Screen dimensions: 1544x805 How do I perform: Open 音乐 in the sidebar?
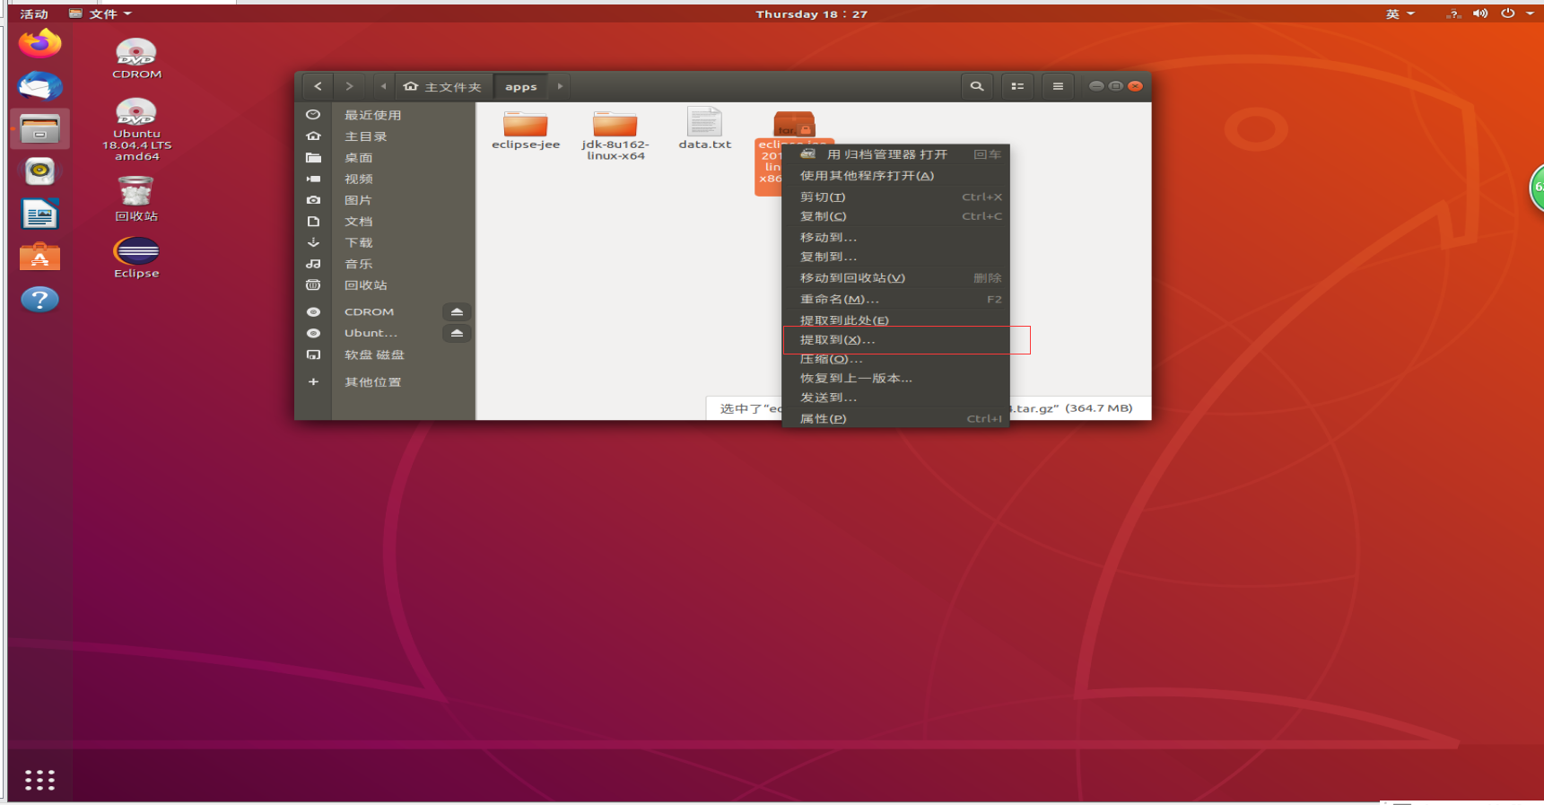coord(386,264)
